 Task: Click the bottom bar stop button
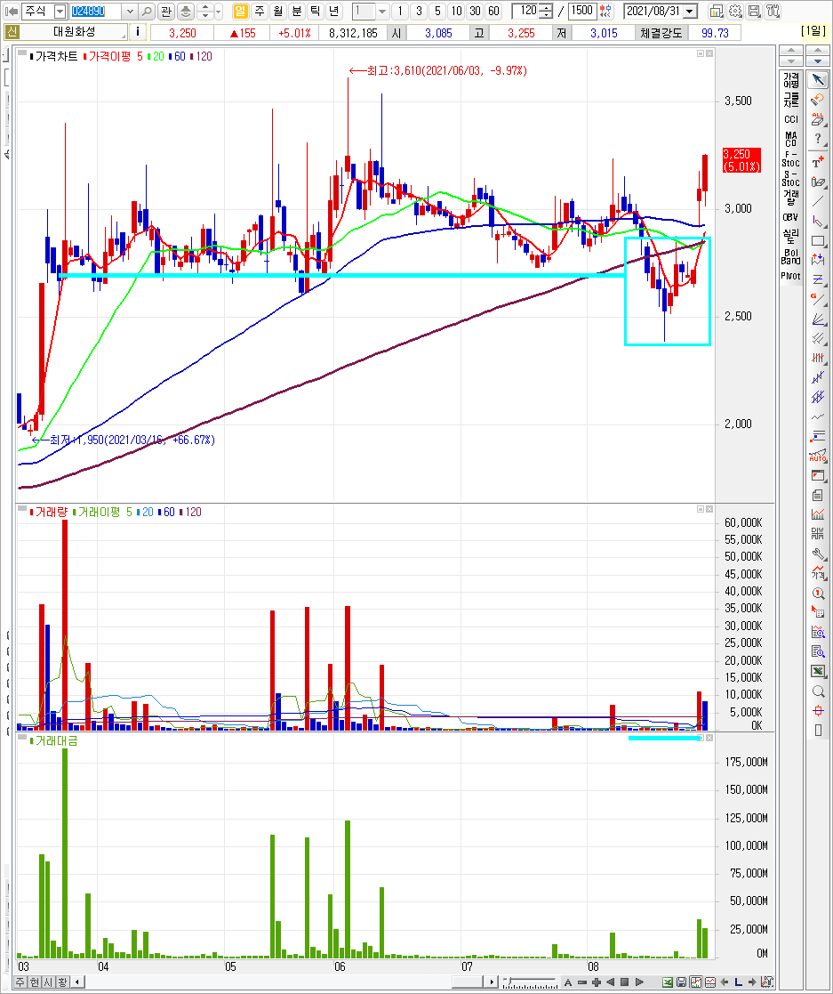tap(625, 982)
